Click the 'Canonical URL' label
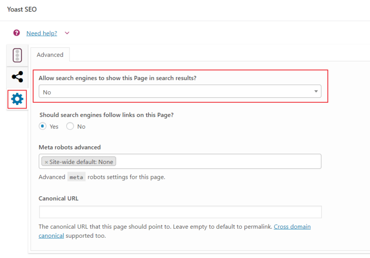The image size is (370, 258). click(59, 199)
